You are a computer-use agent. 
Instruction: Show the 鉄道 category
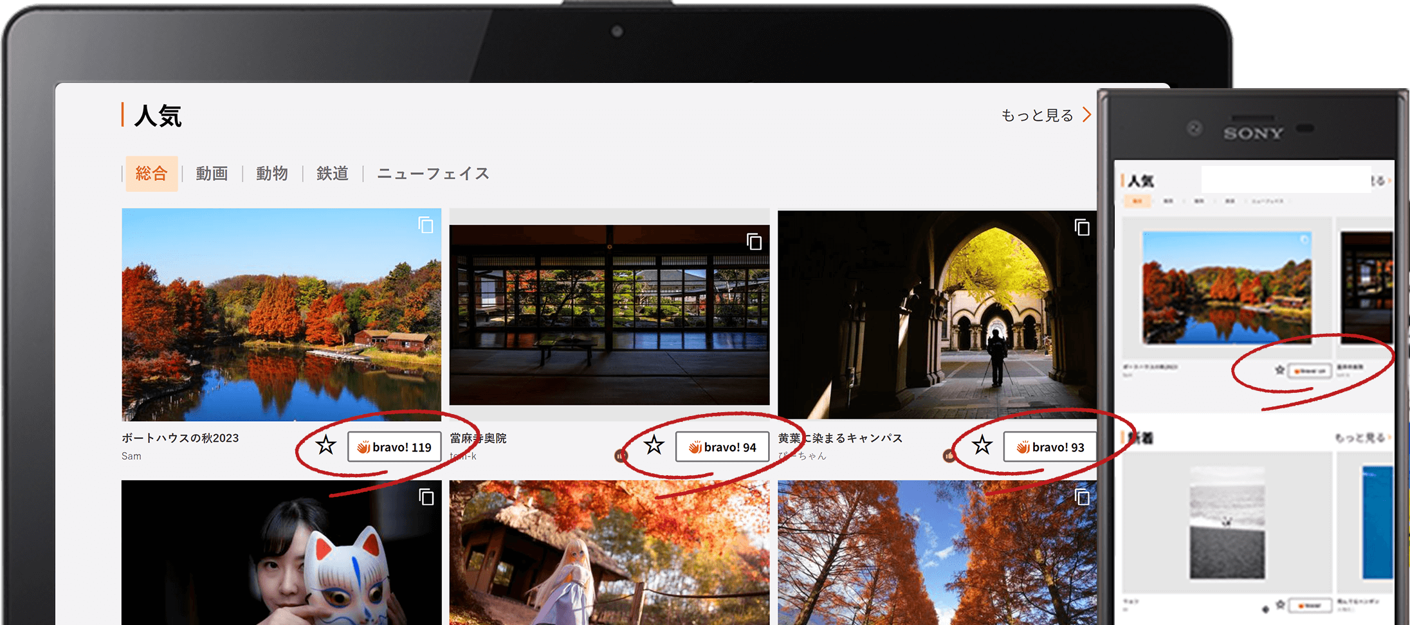click(x=333, y=174)
